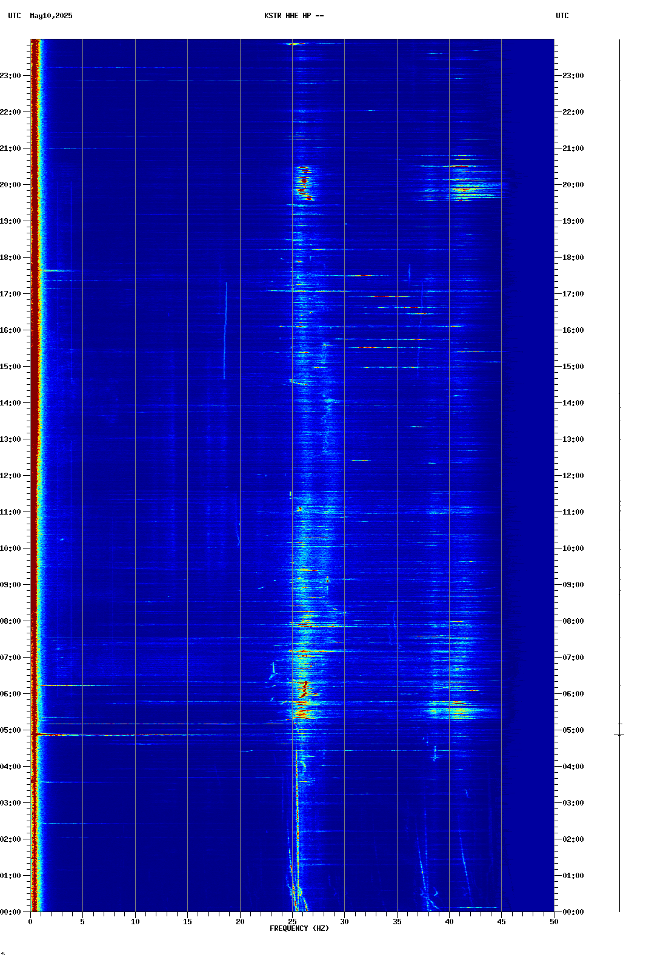Click the 35 tick label on the frequency axis

click(x=397, y=922)
